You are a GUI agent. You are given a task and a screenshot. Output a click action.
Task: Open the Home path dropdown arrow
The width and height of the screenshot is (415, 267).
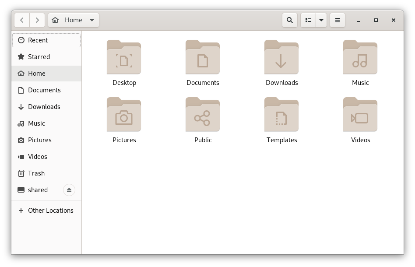click(x=92, y=20)
